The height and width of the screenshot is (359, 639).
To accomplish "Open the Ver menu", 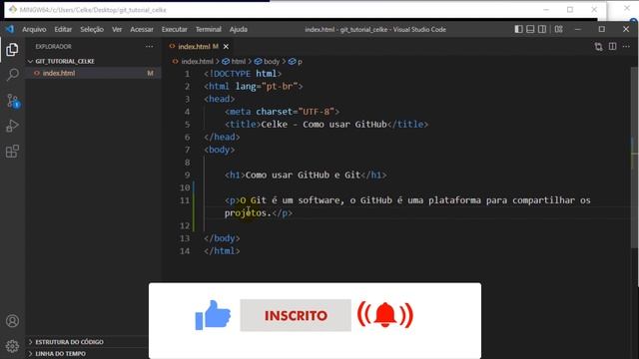I will 117,29.
